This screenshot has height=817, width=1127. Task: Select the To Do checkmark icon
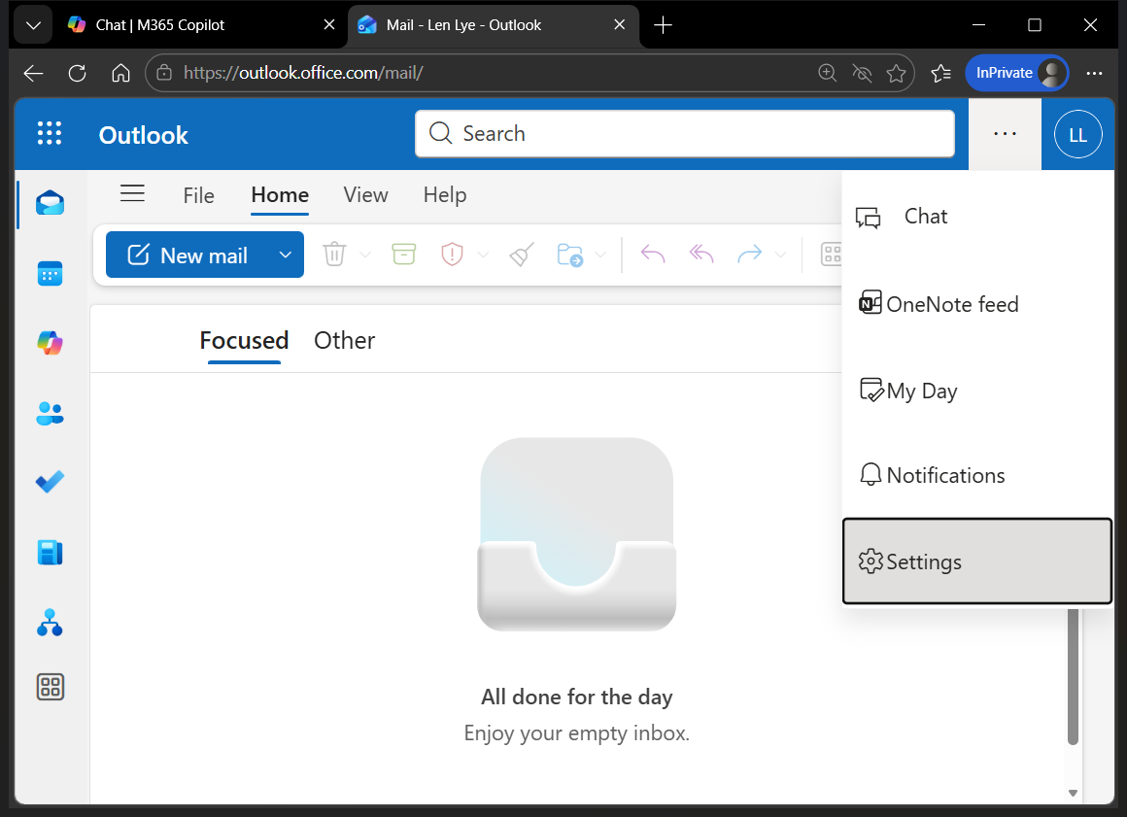click(50, 482)
